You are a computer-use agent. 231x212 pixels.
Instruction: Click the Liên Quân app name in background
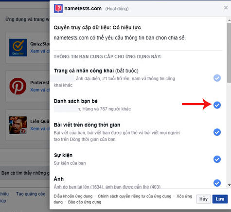[x=40, y=122]
